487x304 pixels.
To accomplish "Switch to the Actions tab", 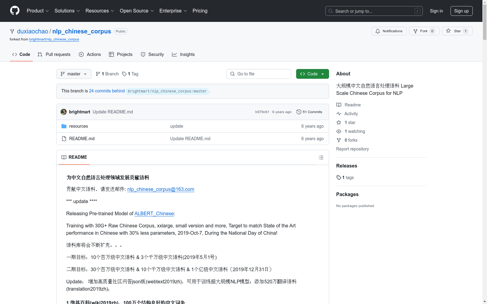I will 90,54.
